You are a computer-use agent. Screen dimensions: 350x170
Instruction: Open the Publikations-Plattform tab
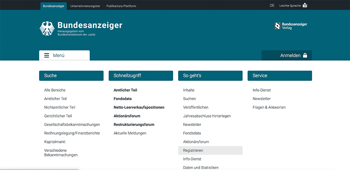coord(121,6)
